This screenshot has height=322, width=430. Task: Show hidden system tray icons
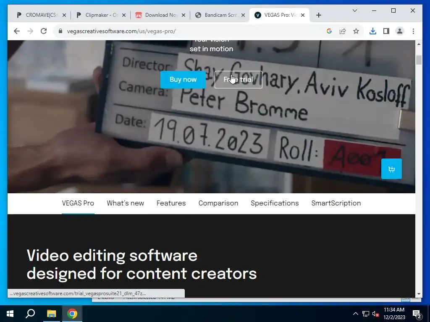pos(355,314)
